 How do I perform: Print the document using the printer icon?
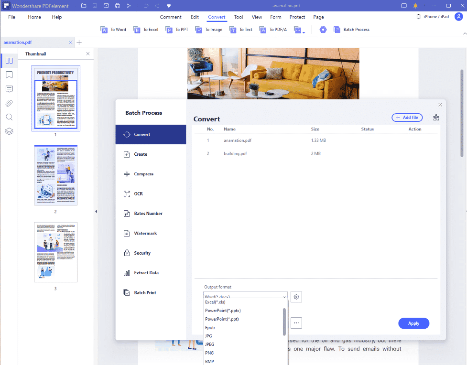click(x=117, y=6)
